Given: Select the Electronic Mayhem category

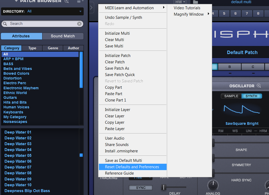Looking at the screenshot, I should (x=21, y=88).
